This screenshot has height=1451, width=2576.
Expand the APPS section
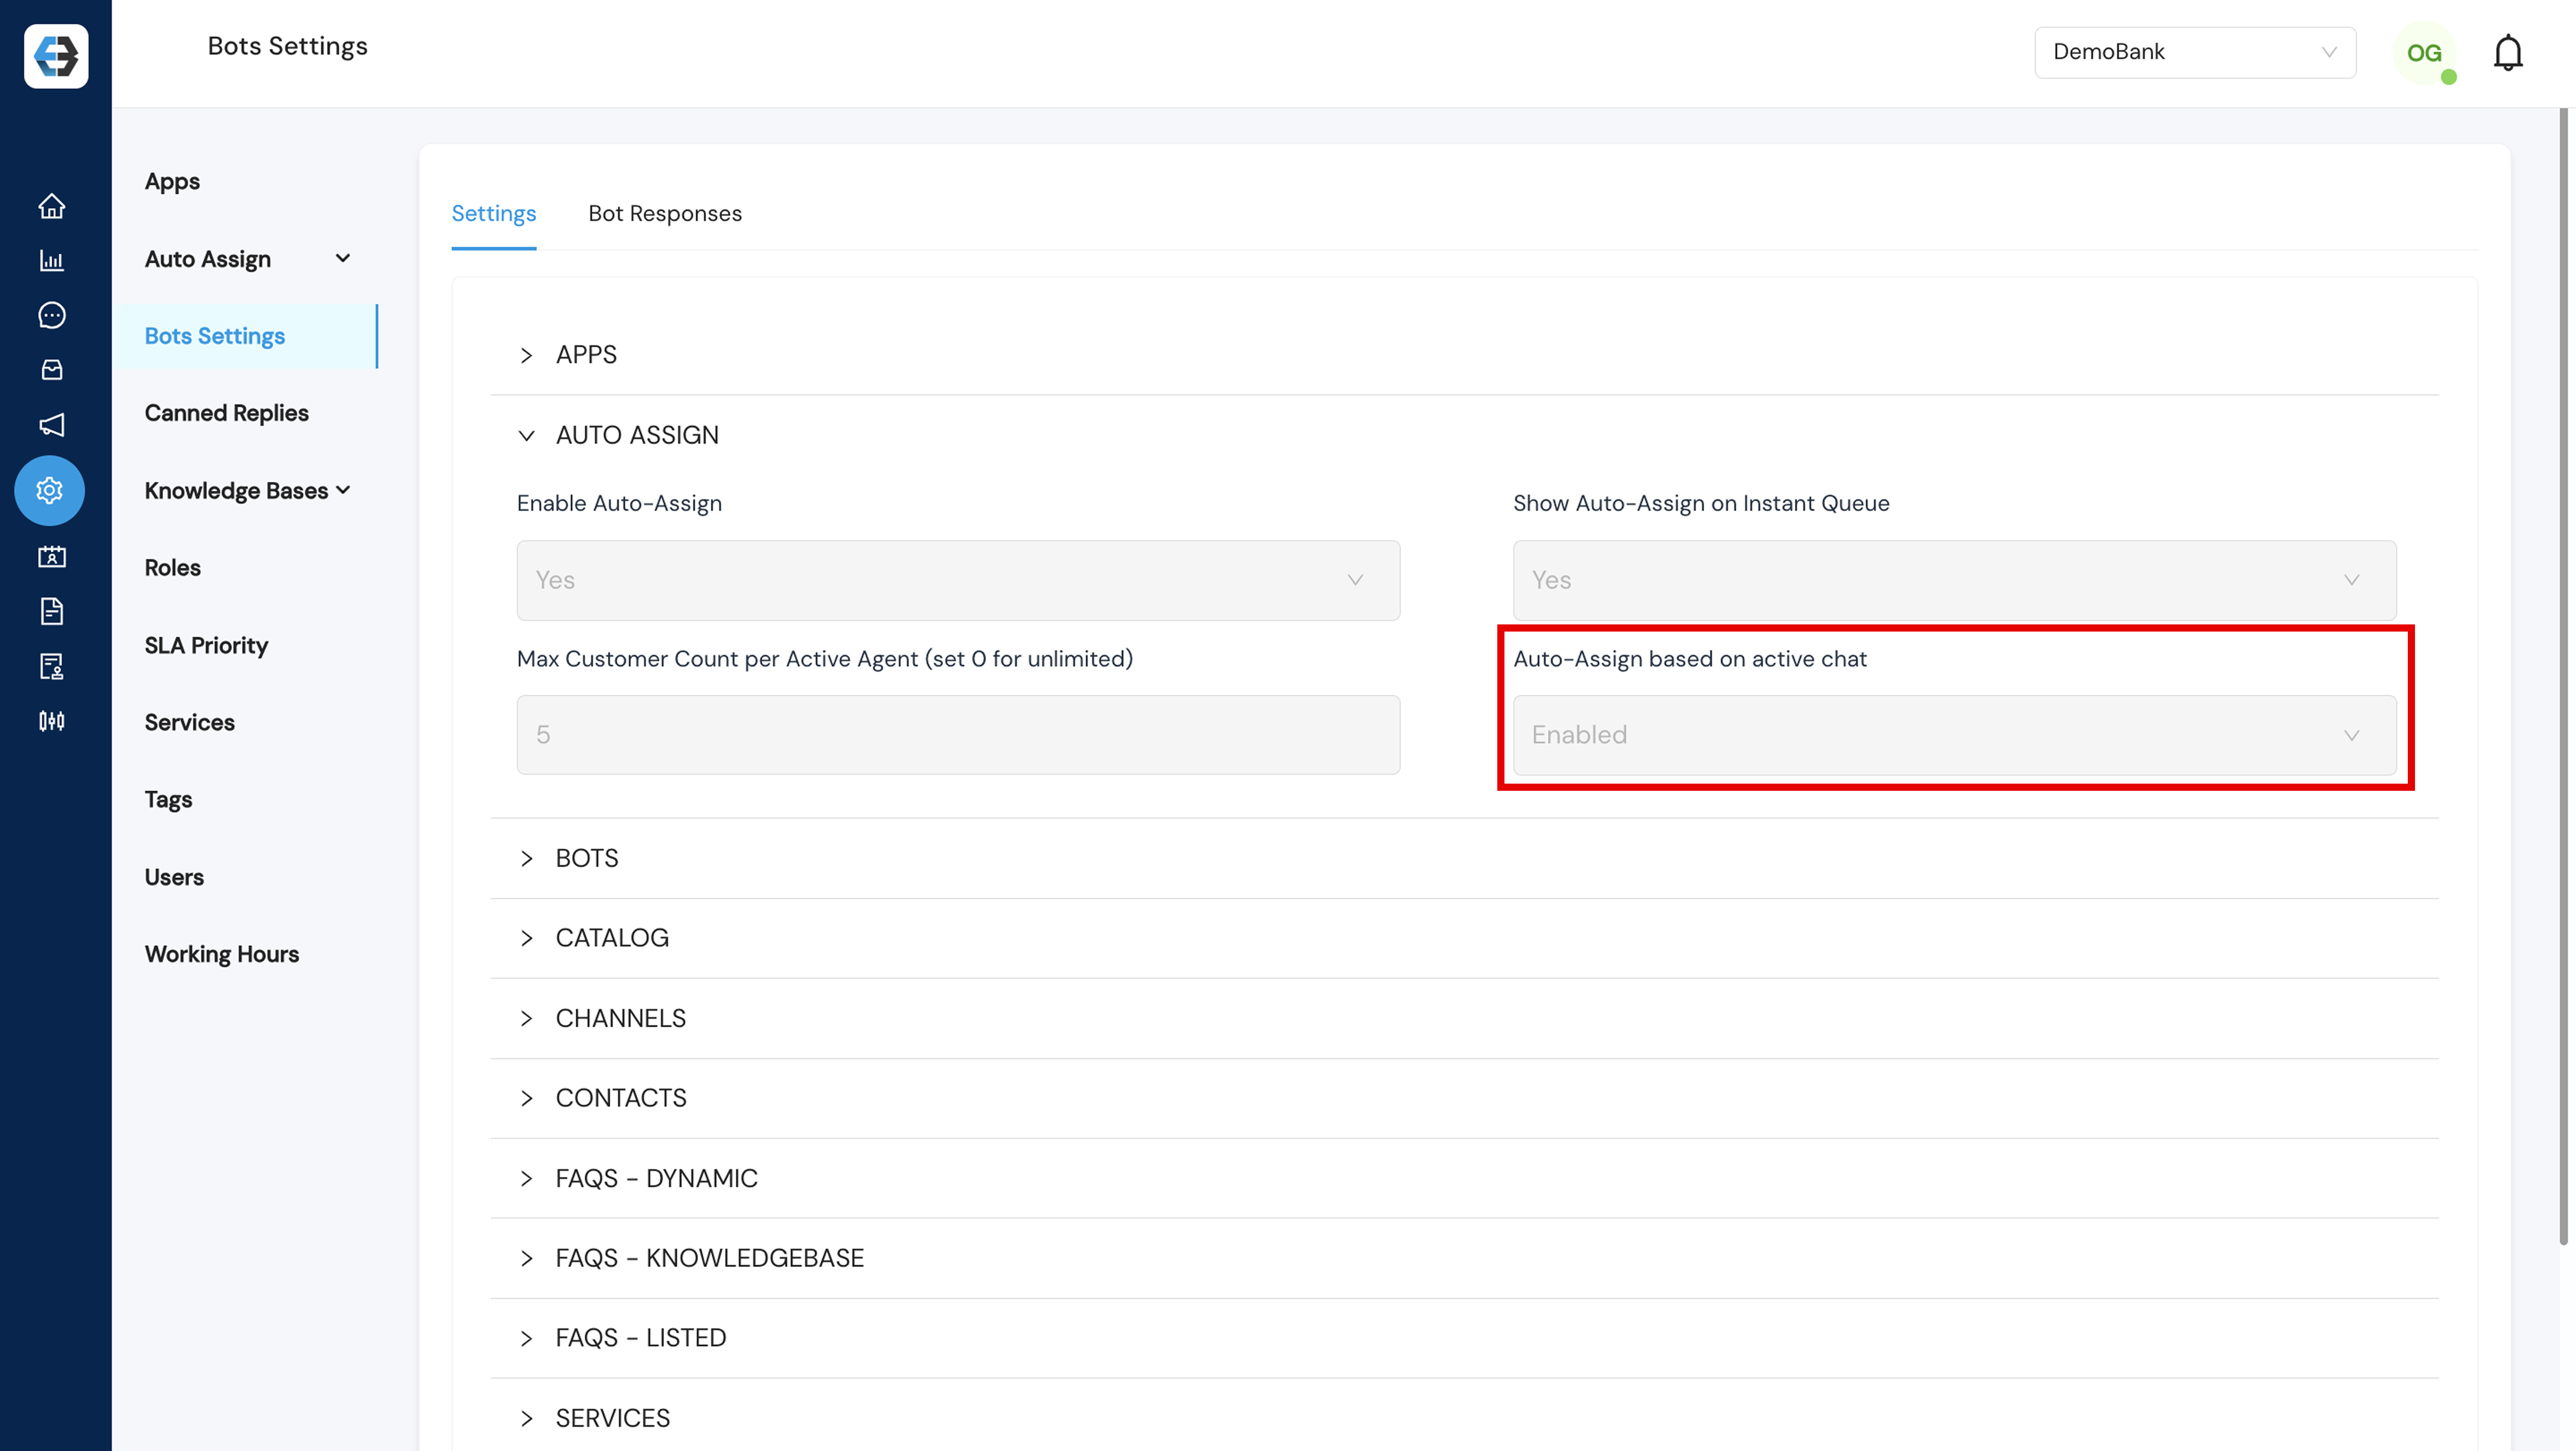[1464, 355]
